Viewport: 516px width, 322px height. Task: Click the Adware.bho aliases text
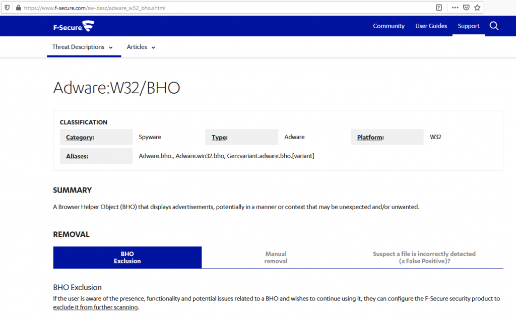pyautogui.click(x=226, y=156)
